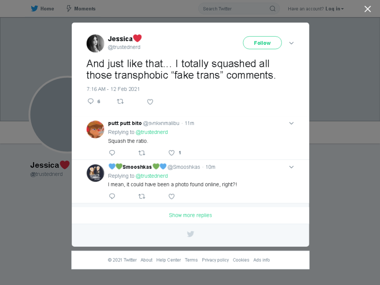
Task: Click the search magnifier icon
Action: pyautogui.click(x=272, y=9)
